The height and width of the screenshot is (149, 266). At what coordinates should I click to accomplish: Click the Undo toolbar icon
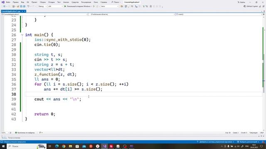click(x=28, y=6)
